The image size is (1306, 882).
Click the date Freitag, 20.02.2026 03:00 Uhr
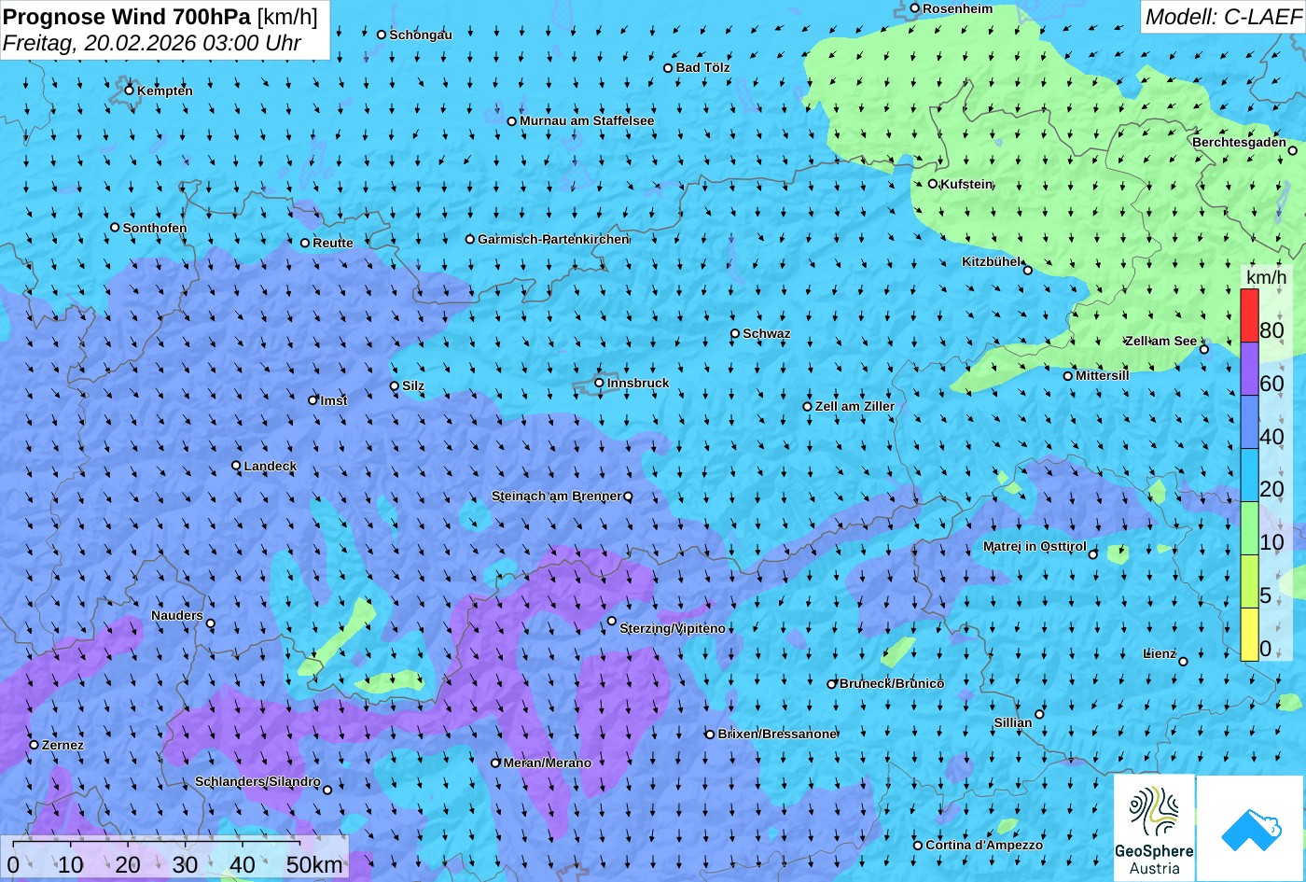pyautogui.click(x=152, y=43)
